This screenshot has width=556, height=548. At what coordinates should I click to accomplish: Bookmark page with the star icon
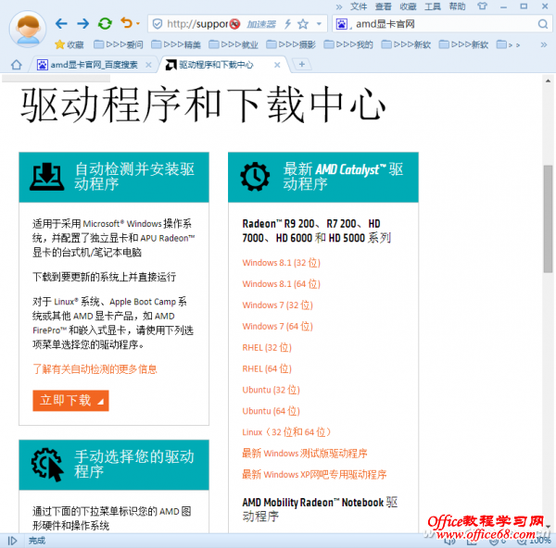click(x=303, y=24)
